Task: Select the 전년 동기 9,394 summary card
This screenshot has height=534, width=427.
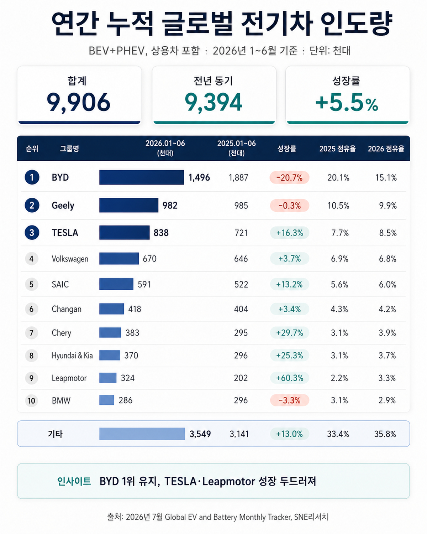Action: (214, 95)
